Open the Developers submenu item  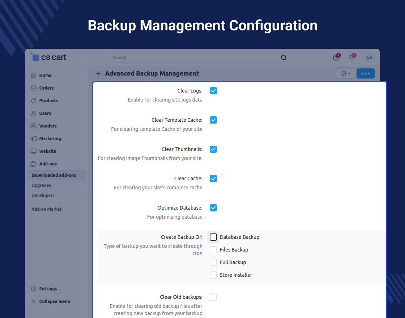click(43, 195)
